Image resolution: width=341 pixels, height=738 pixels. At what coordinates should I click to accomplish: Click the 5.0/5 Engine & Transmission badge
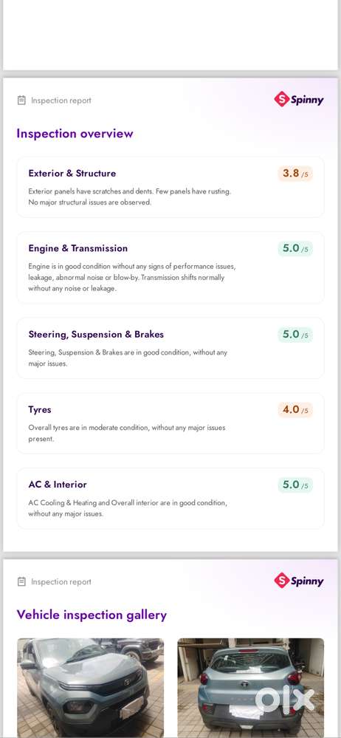pyautogui.click(x=295, y=248)
